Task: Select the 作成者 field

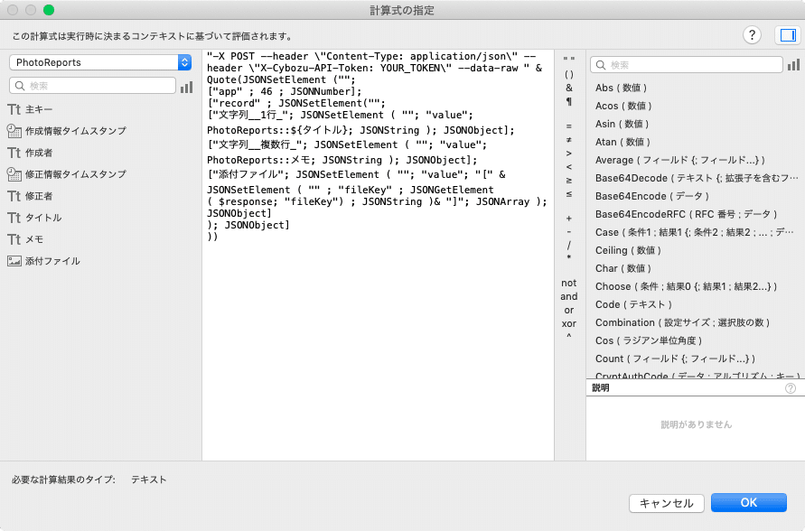Action: coord(39,153)
